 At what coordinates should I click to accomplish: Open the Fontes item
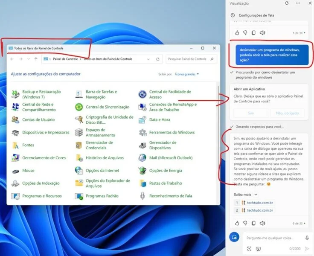[23, 145]
